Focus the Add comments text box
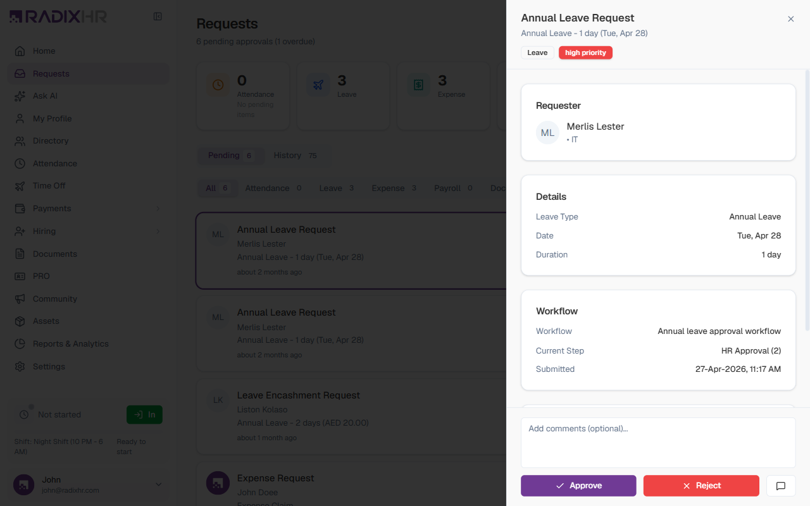 pyautogui.click(x=658, y=443)
